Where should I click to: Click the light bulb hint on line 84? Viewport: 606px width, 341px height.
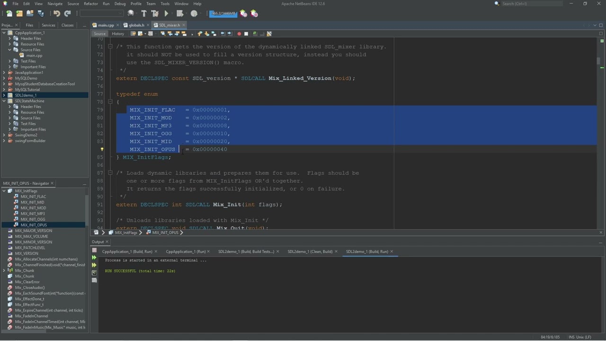click(102, 149)
